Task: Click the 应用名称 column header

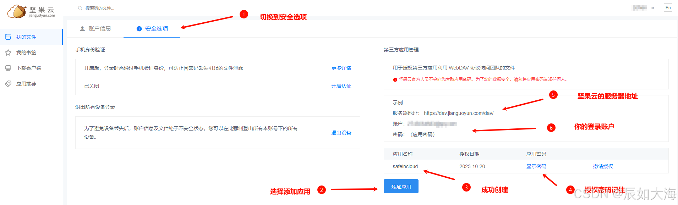Action: tap(403, 154)
